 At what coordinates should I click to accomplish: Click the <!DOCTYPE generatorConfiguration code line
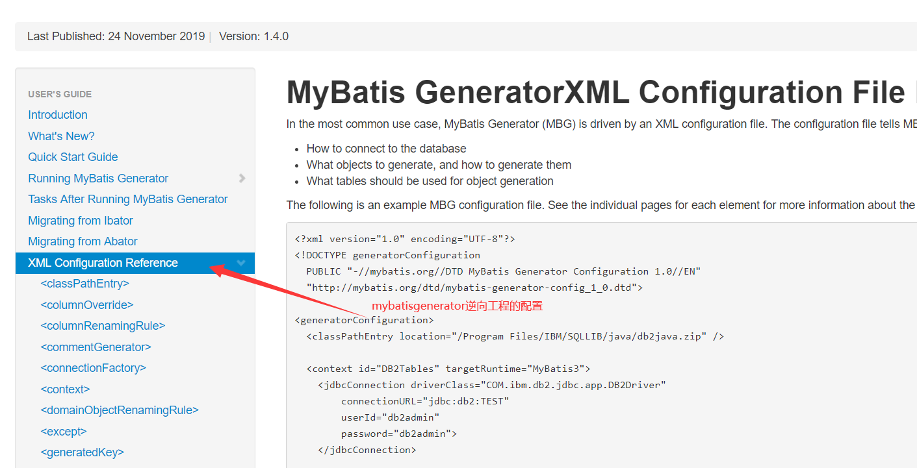point(387,255)
